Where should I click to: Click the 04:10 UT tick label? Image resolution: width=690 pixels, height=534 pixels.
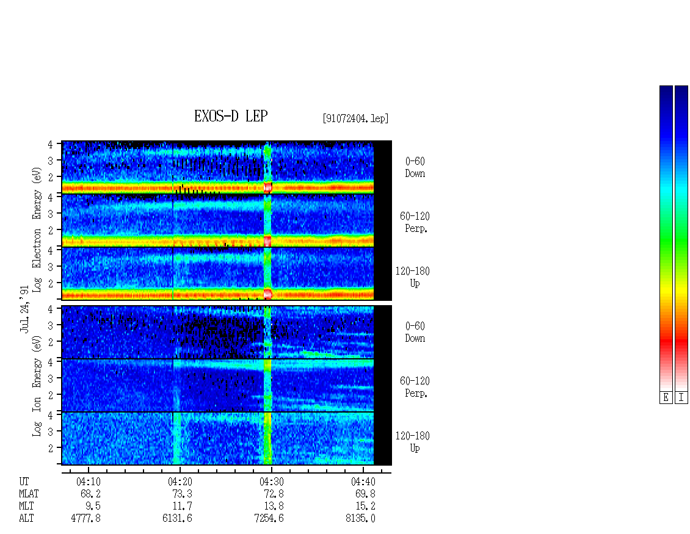tap(89, 482)
